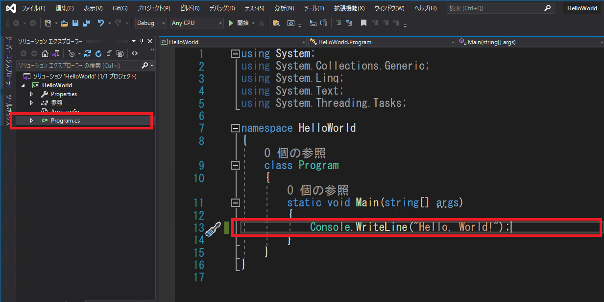This screenshot has height=302, width=604.
Task: Click the Collapse All icon in Solution Explorer
Action: point(109,53)
